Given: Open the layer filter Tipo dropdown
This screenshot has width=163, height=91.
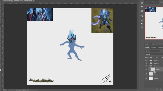Looking at the screenshot, I should 152,51.
